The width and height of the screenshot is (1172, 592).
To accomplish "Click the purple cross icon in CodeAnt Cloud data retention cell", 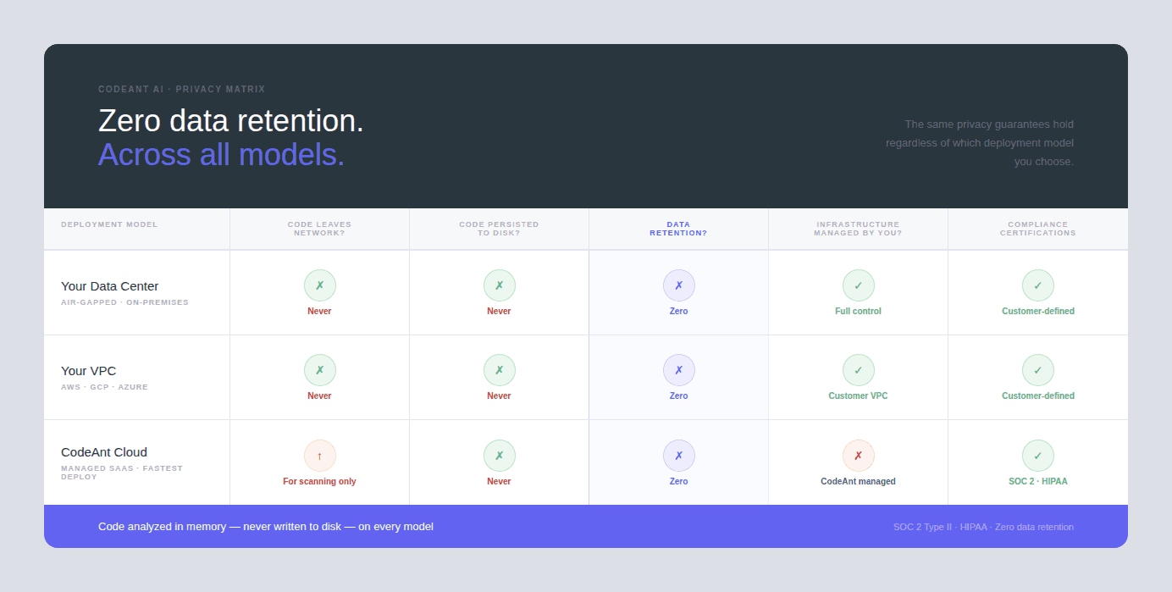I will pos(678,456).
